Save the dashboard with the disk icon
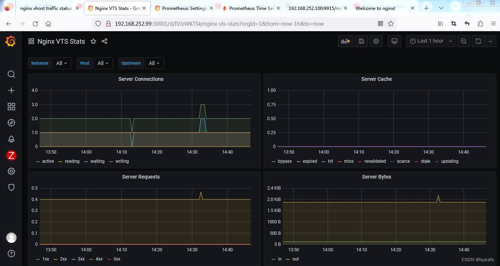 (361, 41)
